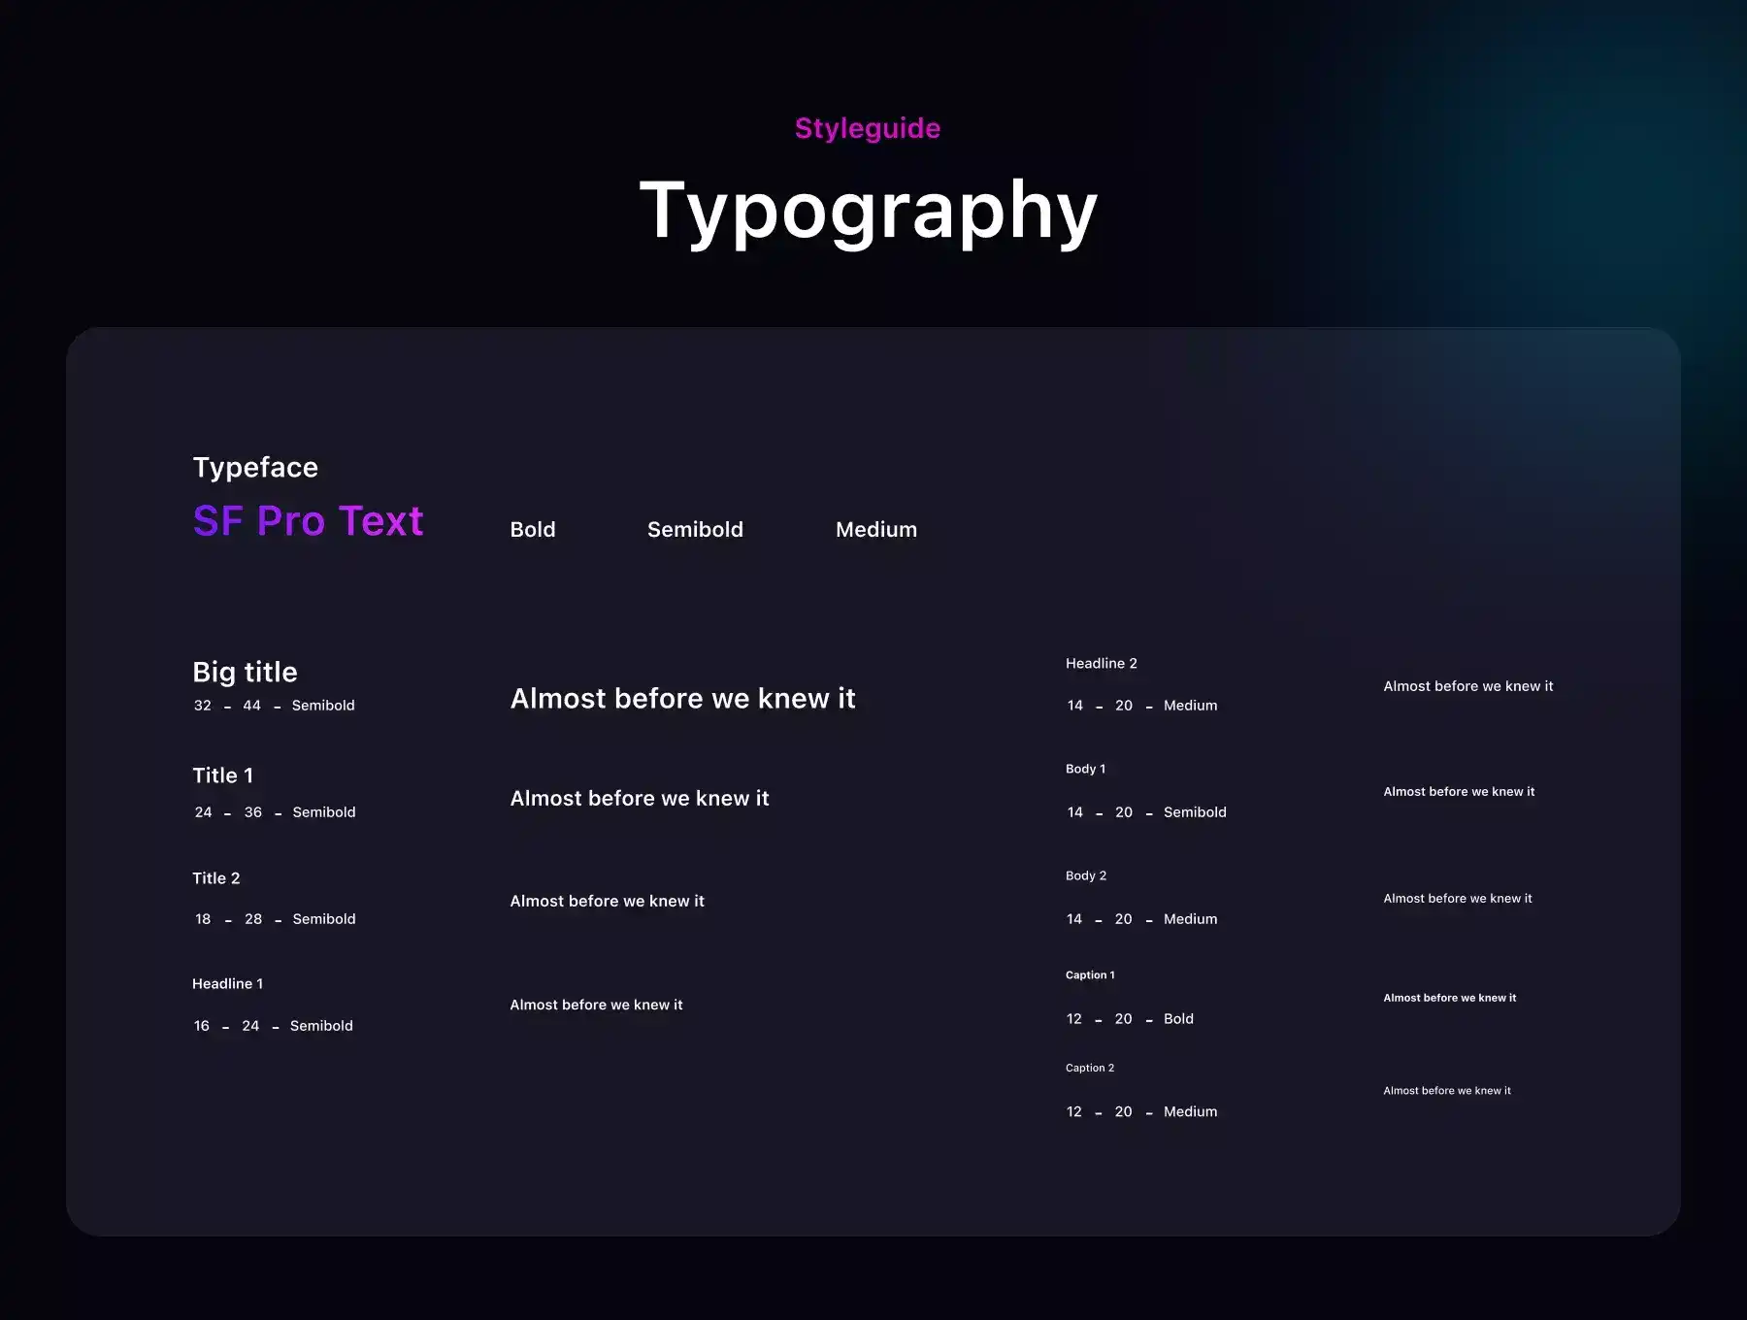Click the Big title style name
The width and height of the screenshot is (1747, 1320).
tap(245, 672)
